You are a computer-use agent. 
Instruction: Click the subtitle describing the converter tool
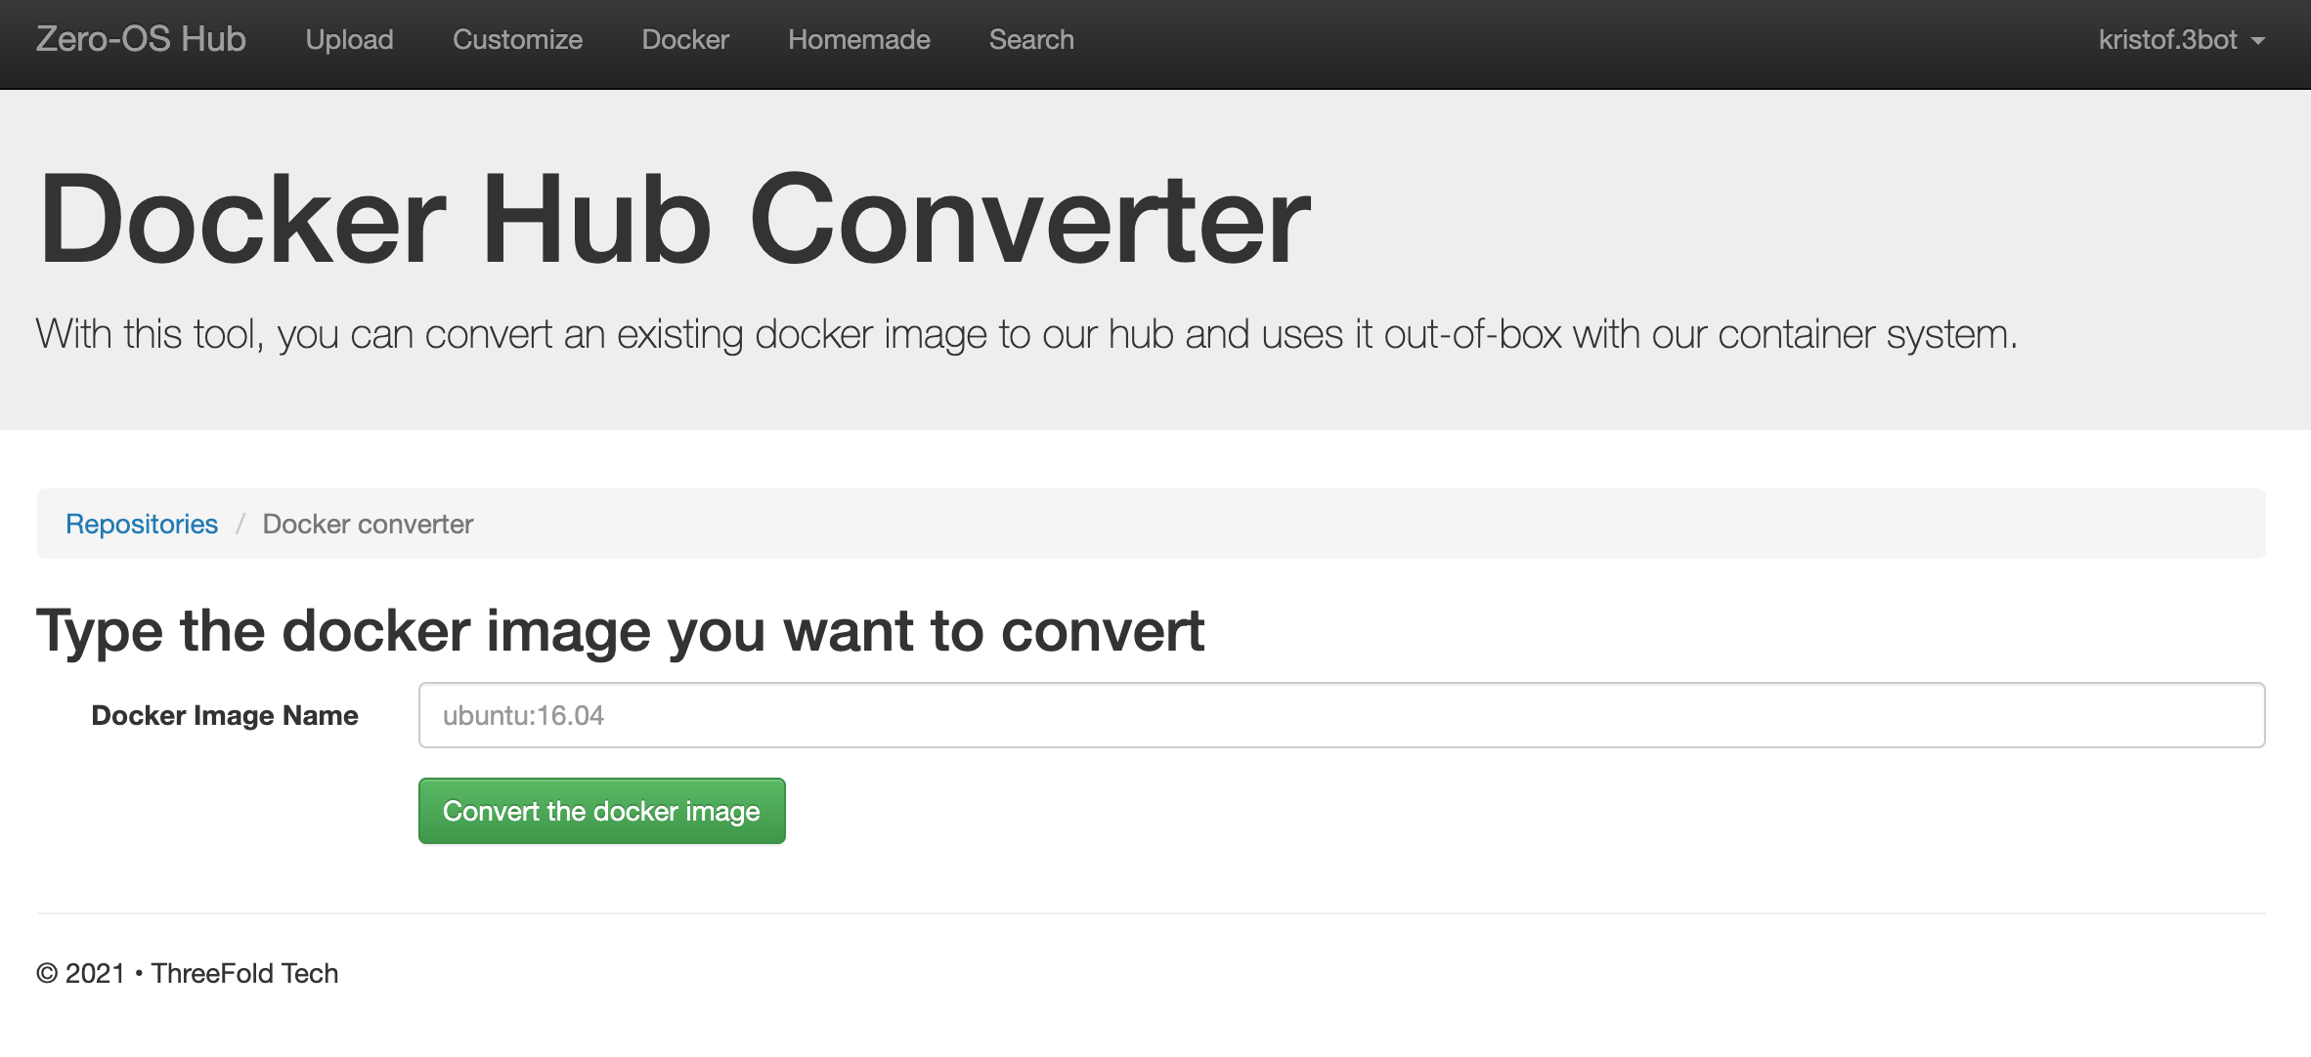click(x=1026, y=334)
